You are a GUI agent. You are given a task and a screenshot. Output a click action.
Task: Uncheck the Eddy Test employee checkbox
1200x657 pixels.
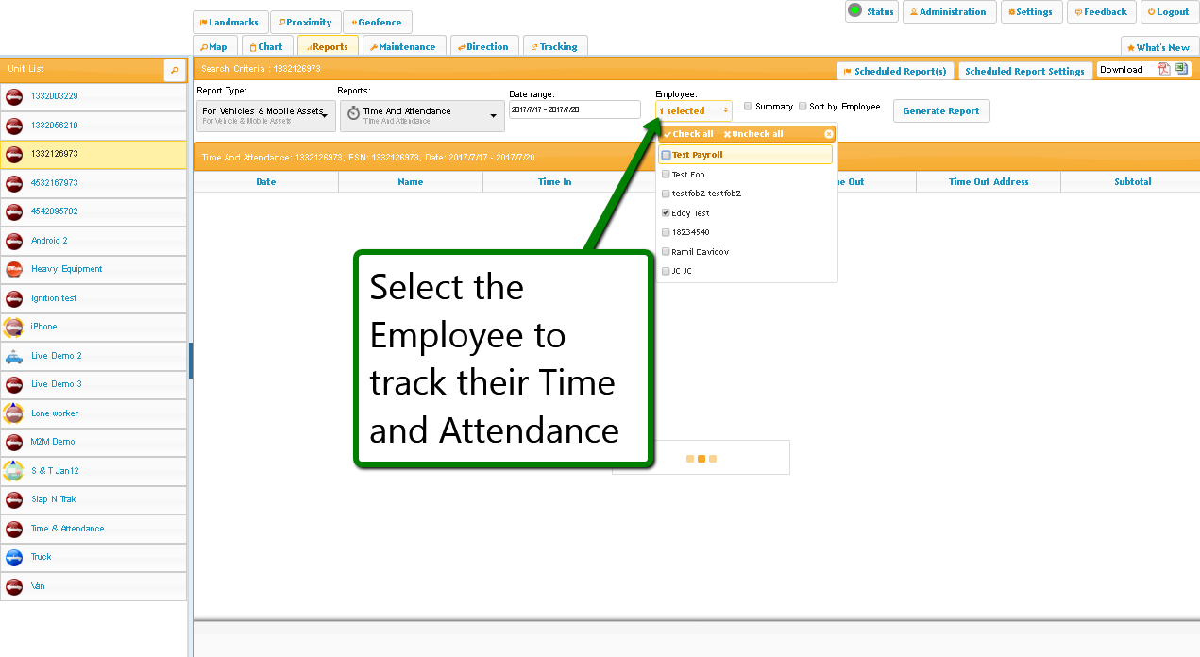tap(667, 213)
